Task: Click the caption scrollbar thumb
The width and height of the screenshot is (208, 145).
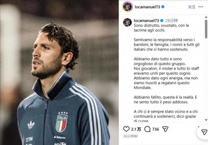Action: pos(206,29)
